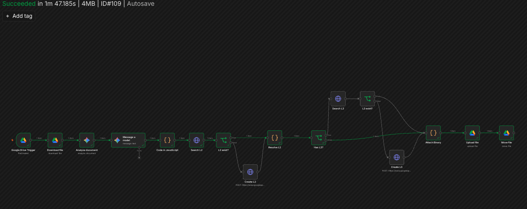Click the output handle of Move file node
Image resolution: width=527 pixels, height=209 pixels.
(514, 133)
